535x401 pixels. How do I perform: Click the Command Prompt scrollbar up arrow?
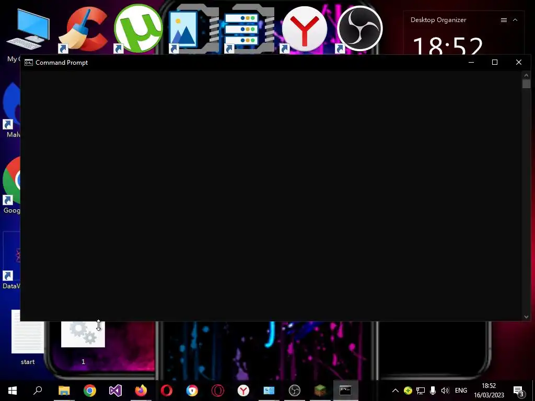click(x=526, y=75)
